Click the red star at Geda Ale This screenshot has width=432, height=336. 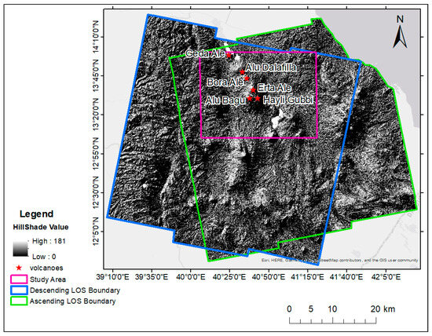[x=229, y=55]
